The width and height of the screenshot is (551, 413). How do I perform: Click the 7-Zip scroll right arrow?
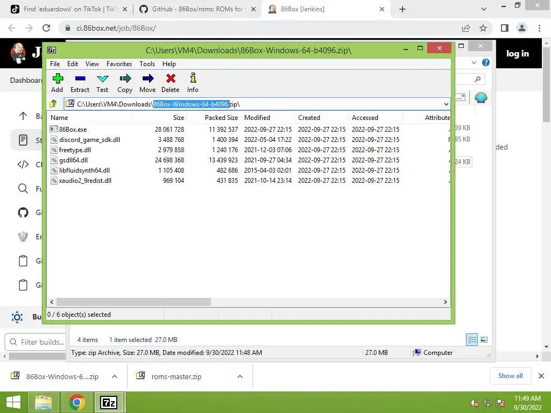click(445, 302)
